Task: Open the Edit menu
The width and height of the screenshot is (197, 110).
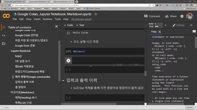Action: click(21, 19)
